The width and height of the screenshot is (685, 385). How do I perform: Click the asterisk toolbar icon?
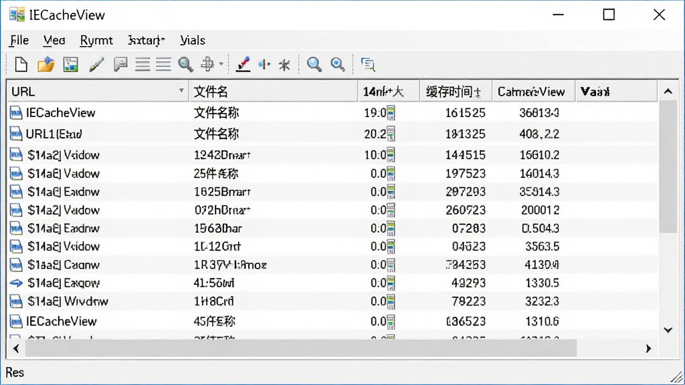coord(284,65)
